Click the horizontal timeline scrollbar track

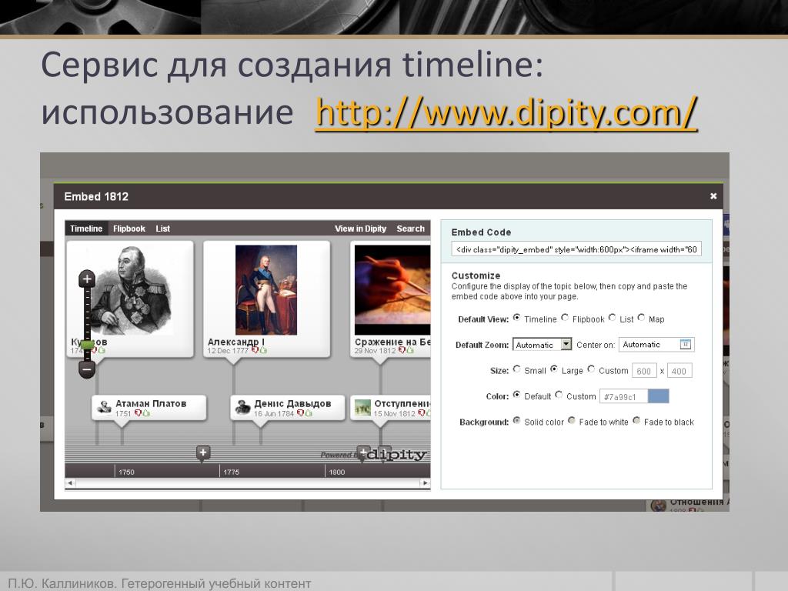[248, 483]
